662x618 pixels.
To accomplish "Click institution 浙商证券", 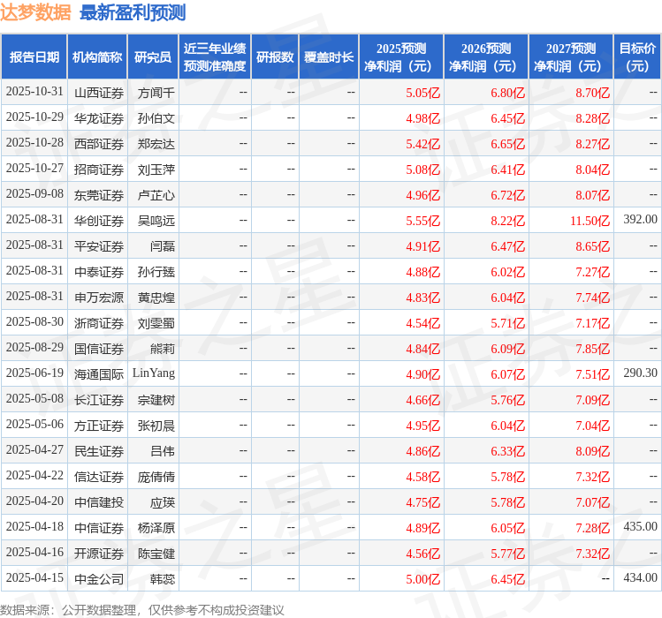I will click(x=99, y=323).
